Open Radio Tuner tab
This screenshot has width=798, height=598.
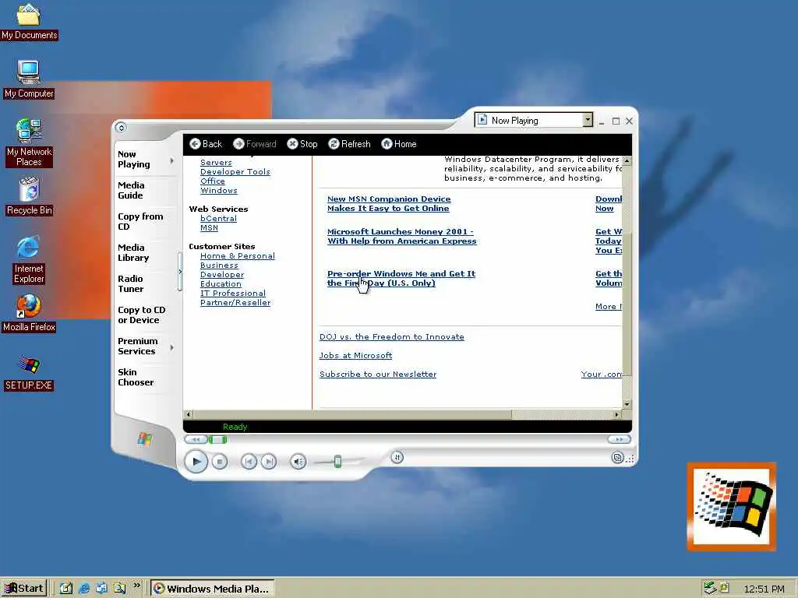click(x=131, y=283)
